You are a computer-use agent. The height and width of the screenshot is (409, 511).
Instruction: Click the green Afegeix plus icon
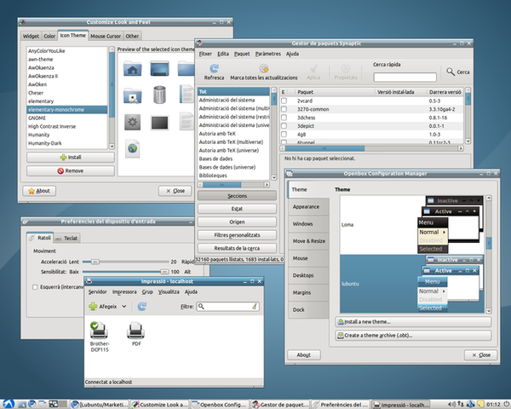92,306
